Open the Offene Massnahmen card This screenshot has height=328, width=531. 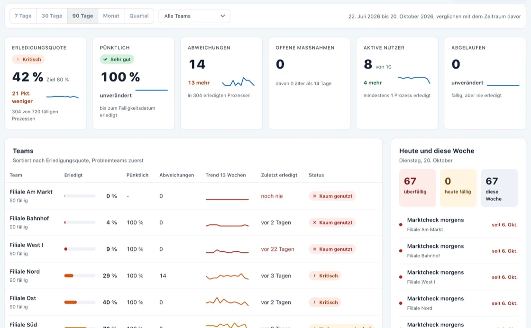click(x=309, y=83)
